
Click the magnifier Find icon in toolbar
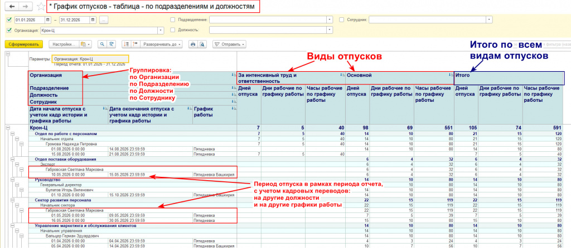click(101, 44)
